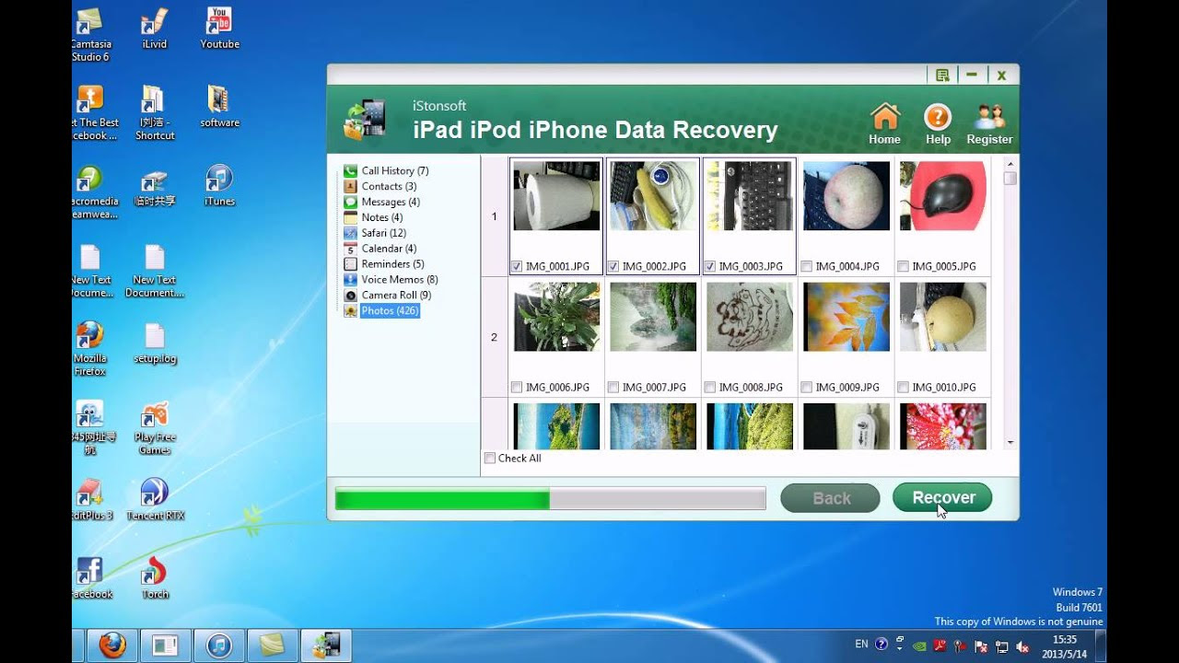This screenshot has height=663, width=1179.
Task: Select the setup.log file on desktop
Action: [x=155, y=343]
